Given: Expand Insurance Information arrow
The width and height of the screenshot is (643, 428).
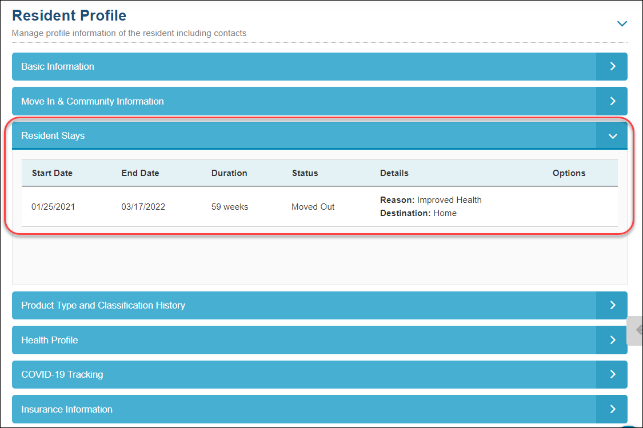Looking at the screenshot, I should pyautogui.click(x=612, y=409).
